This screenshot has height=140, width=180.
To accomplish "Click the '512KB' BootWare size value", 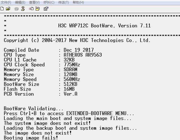I will pyautogui.click(x=71, y=84).
